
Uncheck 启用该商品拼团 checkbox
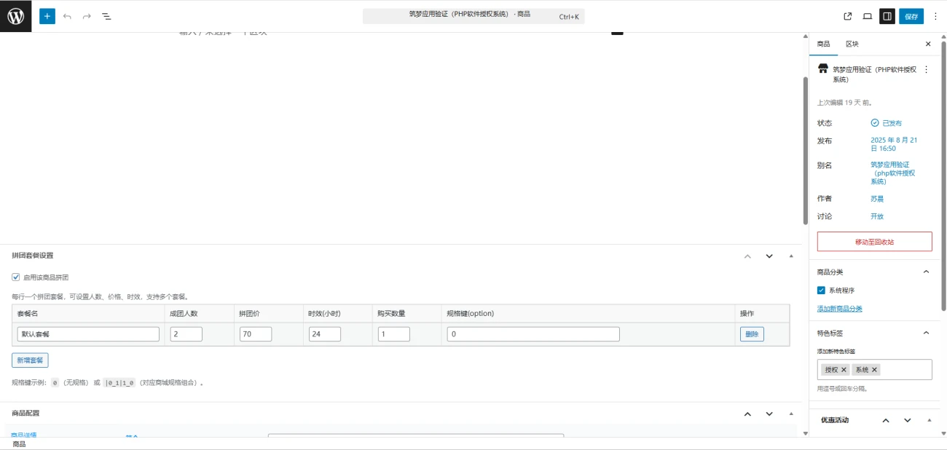click(16, 277)
